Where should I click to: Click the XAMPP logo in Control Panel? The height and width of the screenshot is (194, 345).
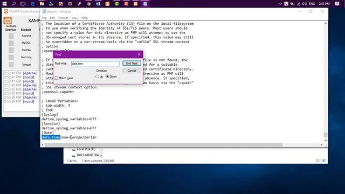pyautogui.click(x=8, y=21)
